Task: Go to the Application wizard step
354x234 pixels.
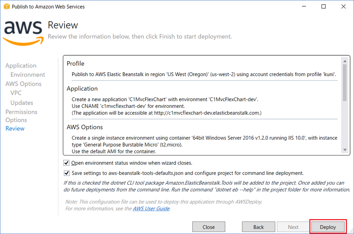Action: click(21, 65)
